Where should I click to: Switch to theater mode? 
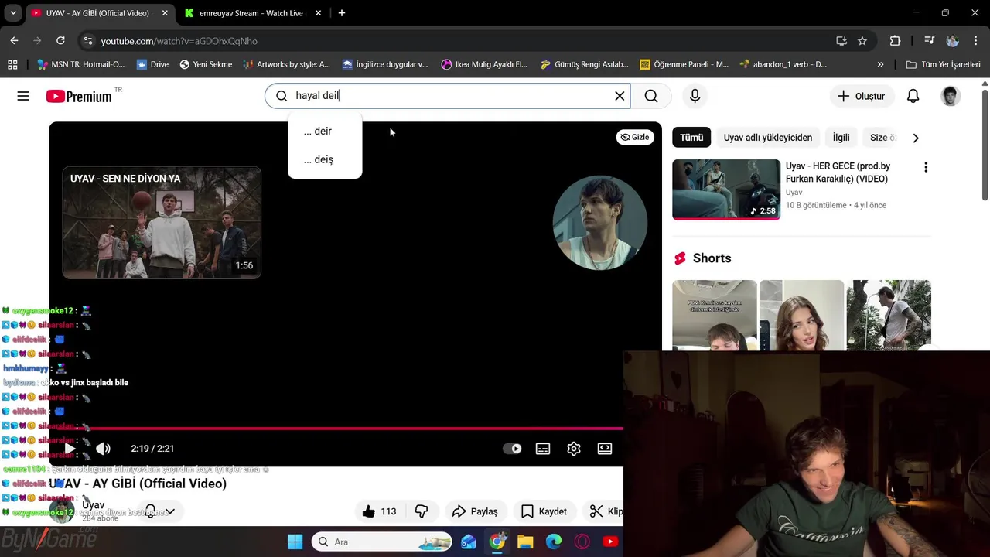tap(605, 449)
